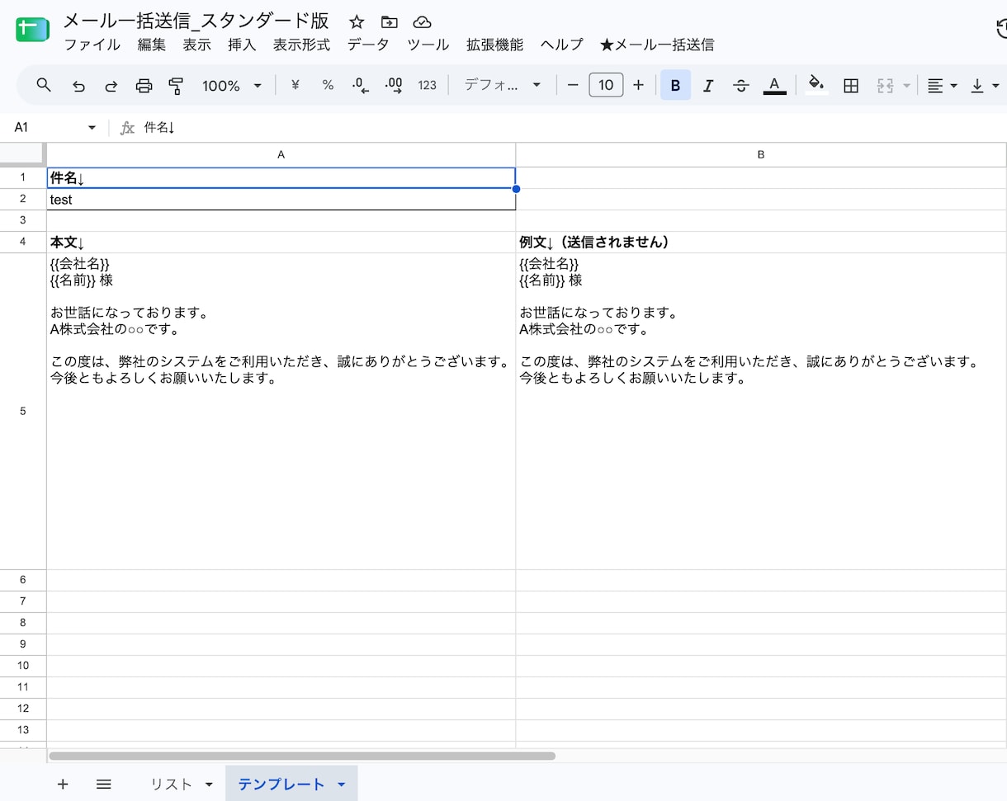This screenshot has width=1007, height=801.
Task: Open the font family dropdown デフォ...
Action: (503, 85)
